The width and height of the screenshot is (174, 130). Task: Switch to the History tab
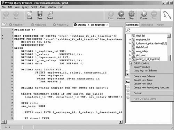coord(160,25)
